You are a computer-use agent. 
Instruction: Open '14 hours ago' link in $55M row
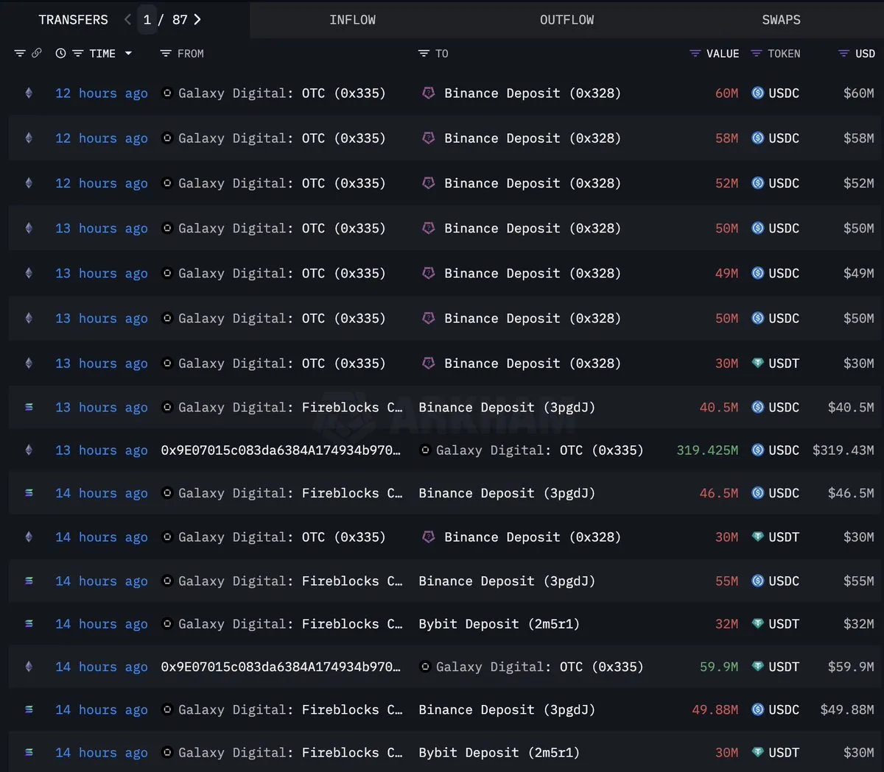click(102, 581)
